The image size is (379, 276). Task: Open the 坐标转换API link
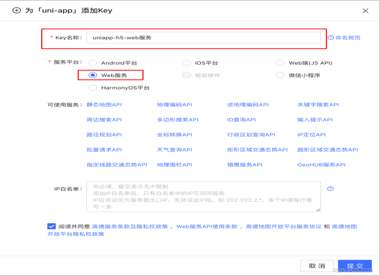[x=174, y=135]
